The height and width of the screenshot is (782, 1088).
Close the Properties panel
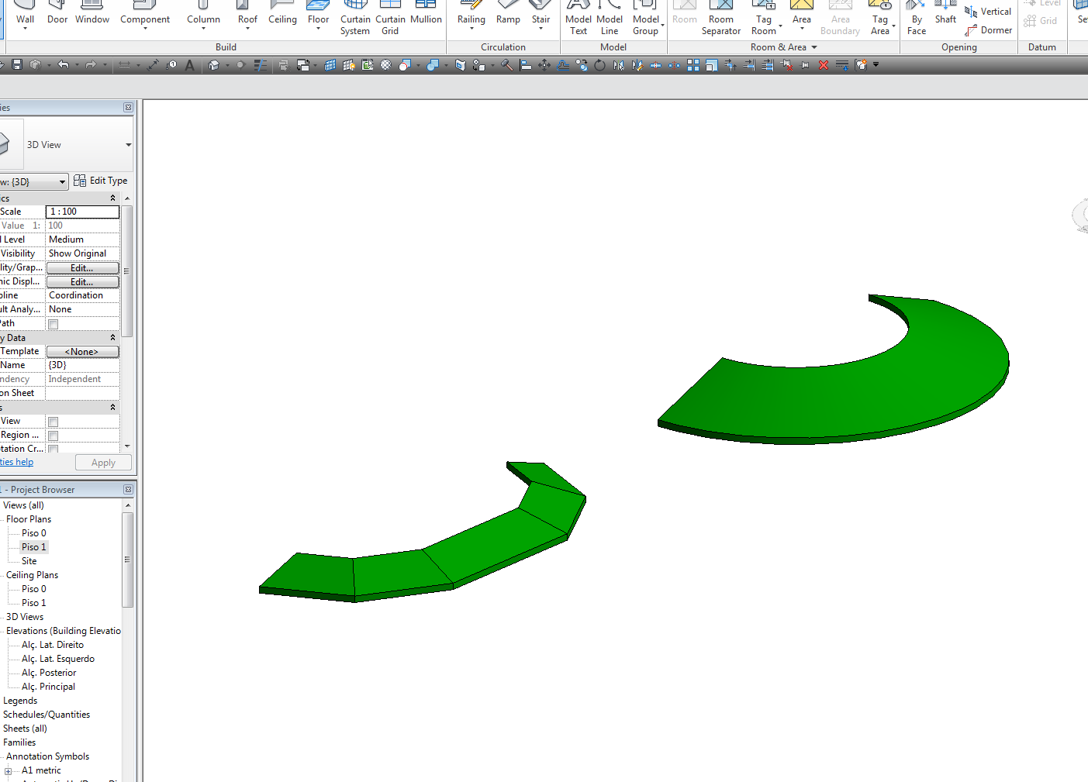pyautogui.click(x=128, y=108)
